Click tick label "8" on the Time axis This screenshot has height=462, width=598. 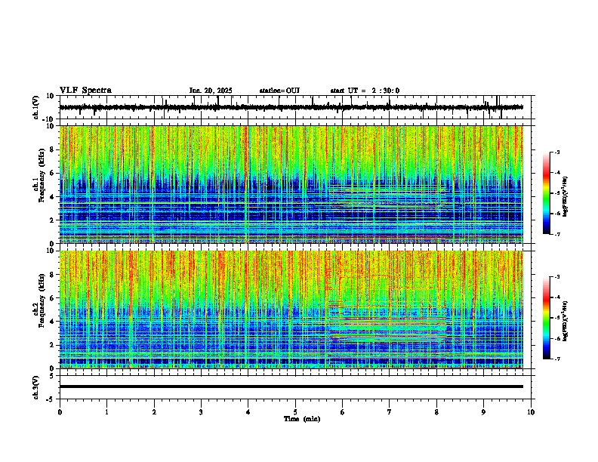pyautogui.click(x=436, y=412)
